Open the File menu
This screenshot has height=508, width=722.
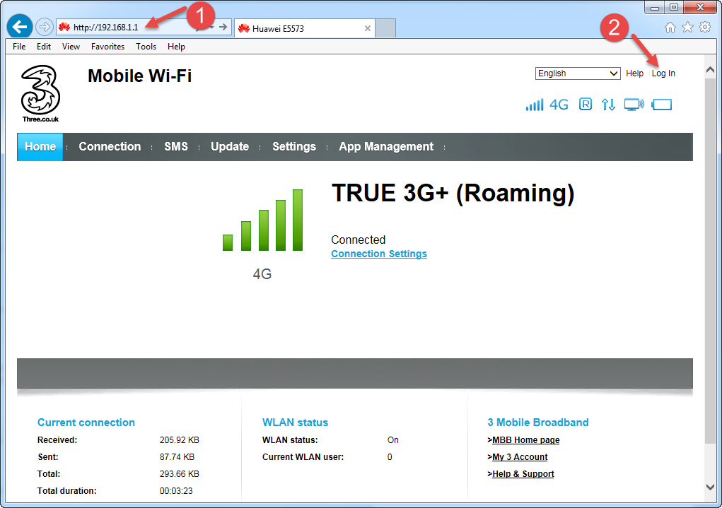[x=19, y=47]
